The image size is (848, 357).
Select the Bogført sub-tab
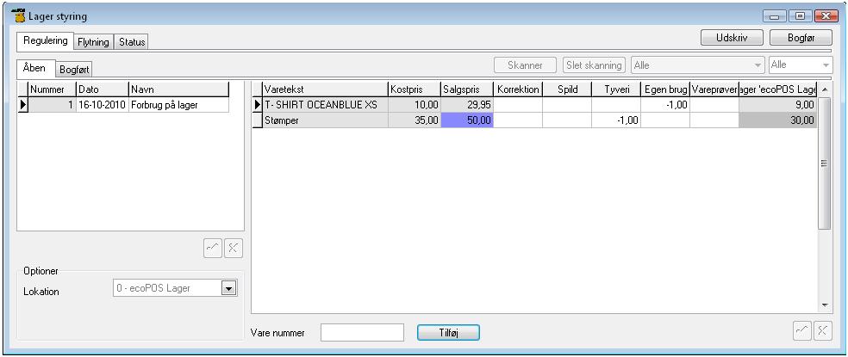pyautogui.click(x=75, y=69)
